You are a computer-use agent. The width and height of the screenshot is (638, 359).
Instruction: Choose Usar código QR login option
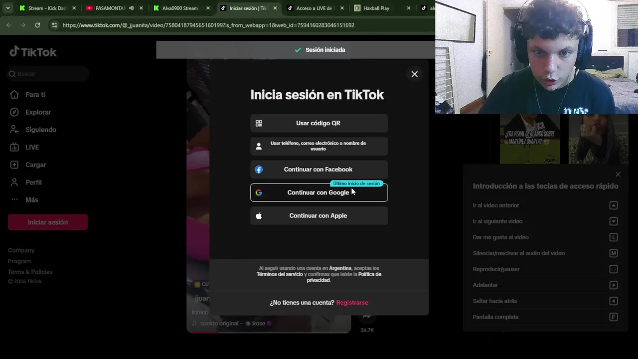[x=319, y=123]
